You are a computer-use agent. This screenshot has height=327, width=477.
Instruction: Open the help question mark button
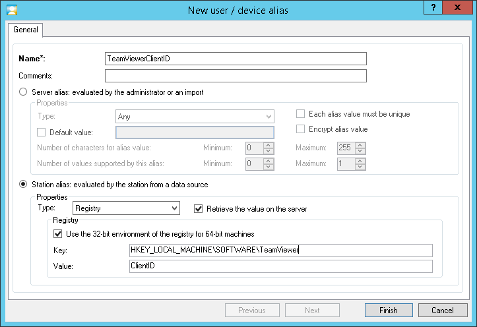pyautogui.click(x=433, y=7)
